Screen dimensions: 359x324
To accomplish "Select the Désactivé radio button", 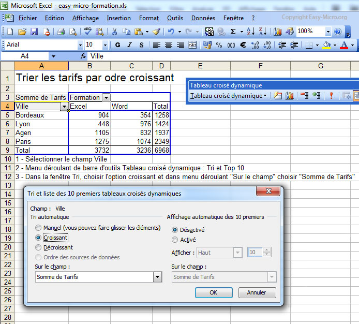I will [175, 230].
